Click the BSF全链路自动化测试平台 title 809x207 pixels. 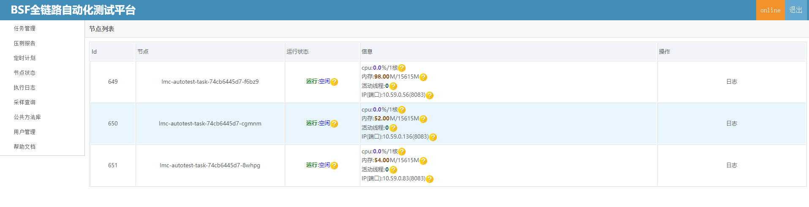point(73,10)
